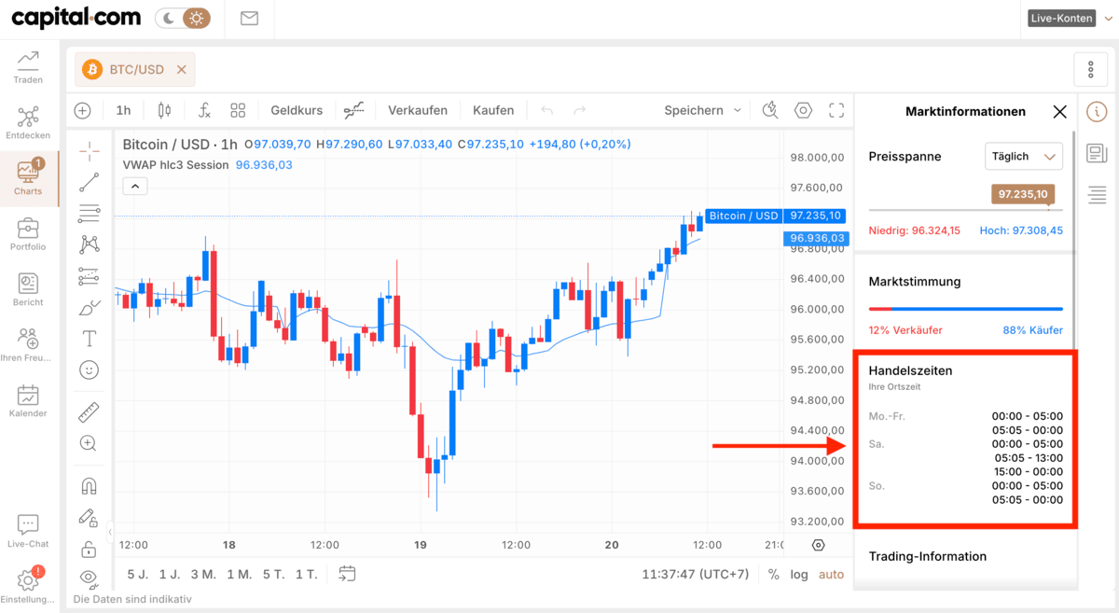Image resolution: width=1119 pixels, height=613 pixels.
Task: Toggle hide all drawings eye icon
Action: (89, 578)
